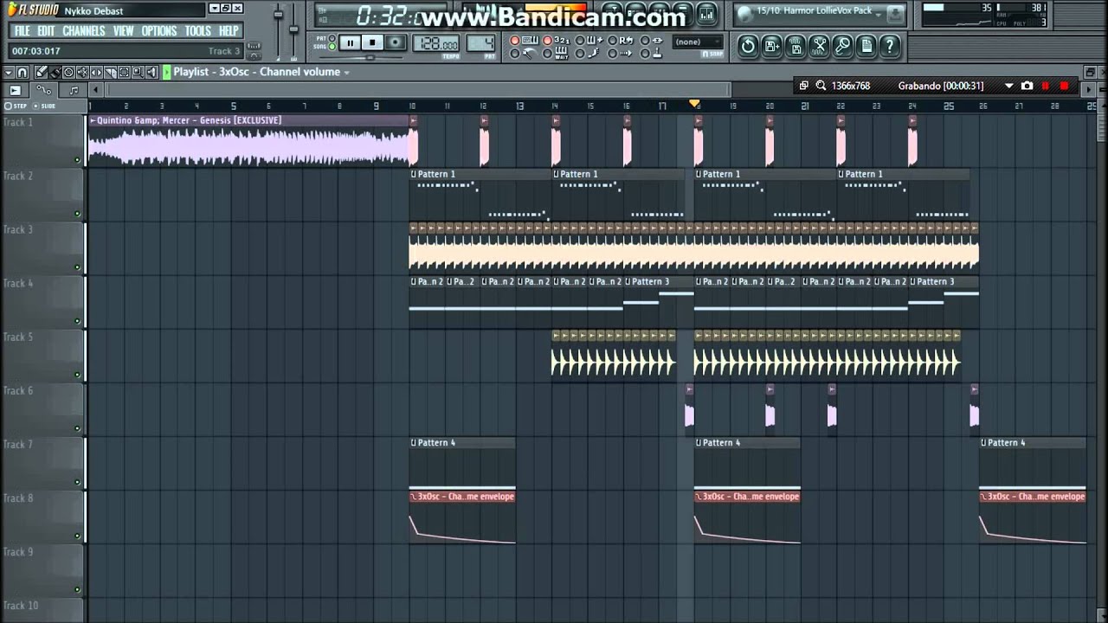Select the Paint brush tool in playlist
The image size is (1108, 623).
coord(55,73)
